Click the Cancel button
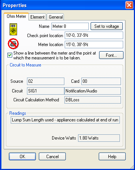This screenshot has height=170, width=135. [x=52, y=157]
